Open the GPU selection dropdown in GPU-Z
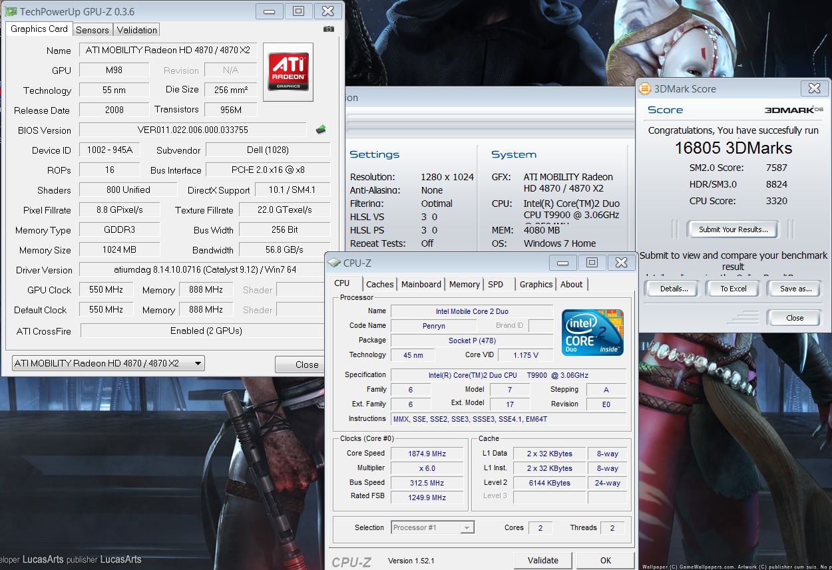 [x=108, y=363]
